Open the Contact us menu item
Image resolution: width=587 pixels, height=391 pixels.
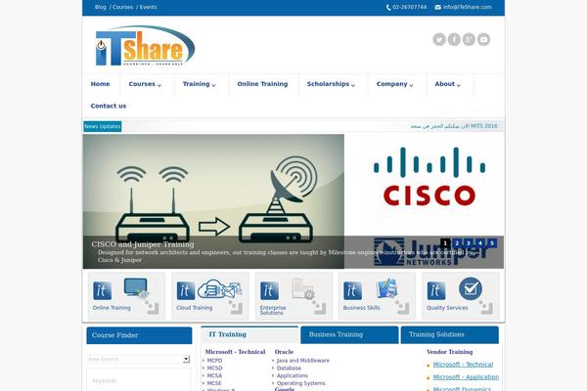(109, 106)
